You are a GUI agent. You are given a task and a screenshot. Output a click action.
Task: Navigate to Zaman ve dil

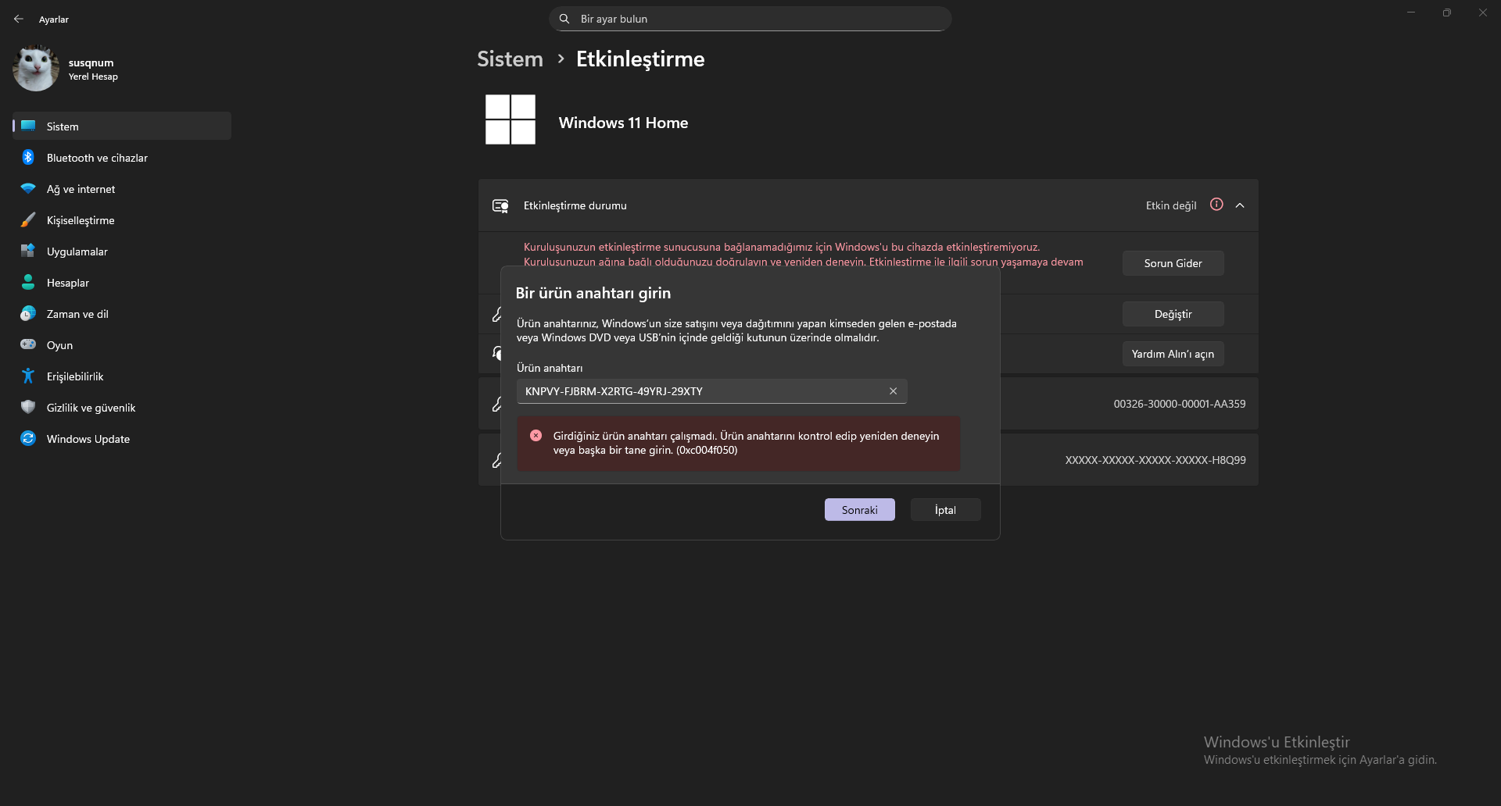(x=122, y=313)
